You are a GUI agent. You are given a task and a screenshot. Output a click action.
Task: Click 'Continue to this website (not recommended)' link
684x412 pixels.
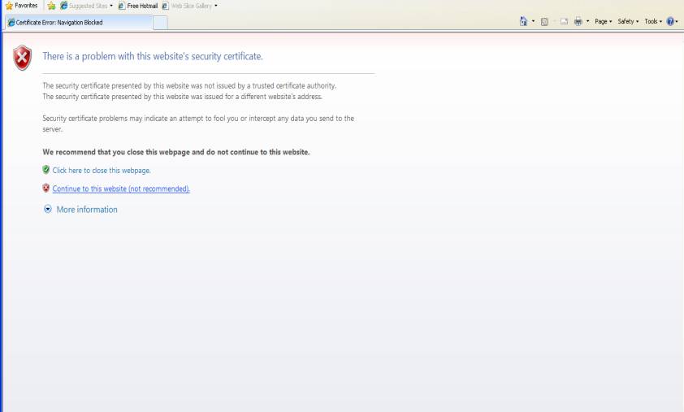tap(121, 189)
